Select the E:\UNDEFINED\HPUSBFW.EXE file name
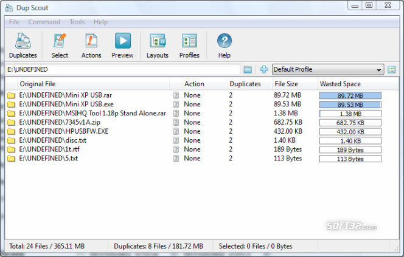The image size is (404, 257). coord(64,131)
